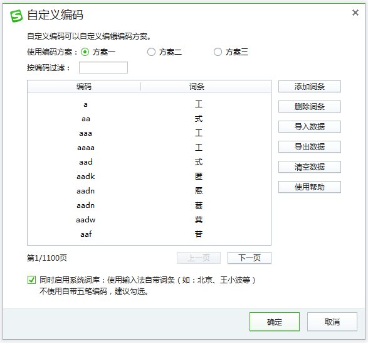The height and width of the screenshot is (343, 368).
Task: Click the 导出数据 export button
Action: [310, 147]
